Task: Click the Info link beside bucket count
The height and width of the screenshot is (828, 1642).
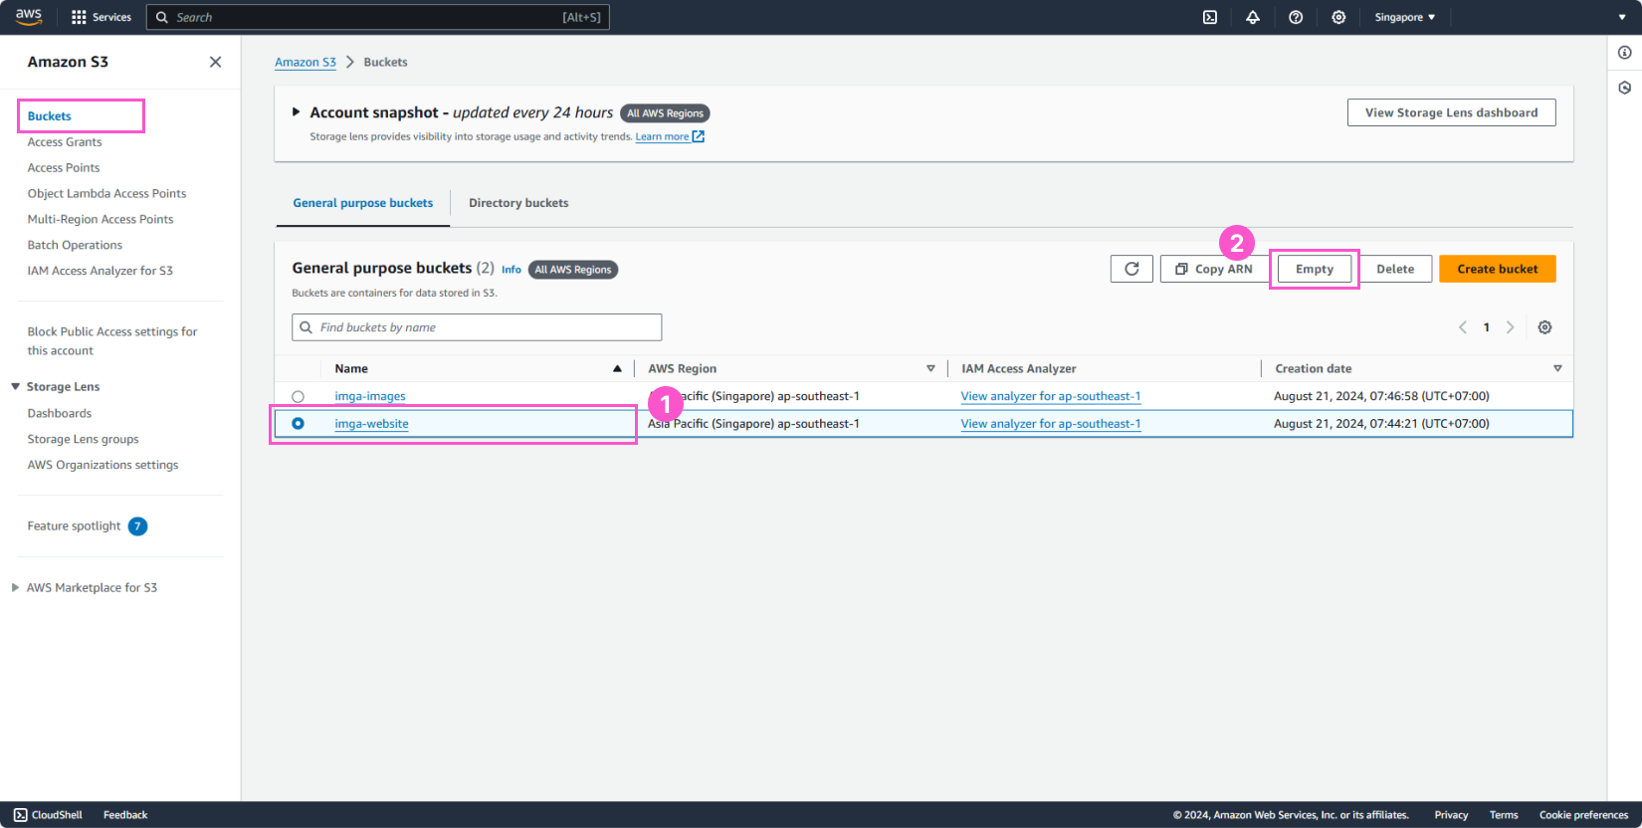Action: click(x=512, y=270)
